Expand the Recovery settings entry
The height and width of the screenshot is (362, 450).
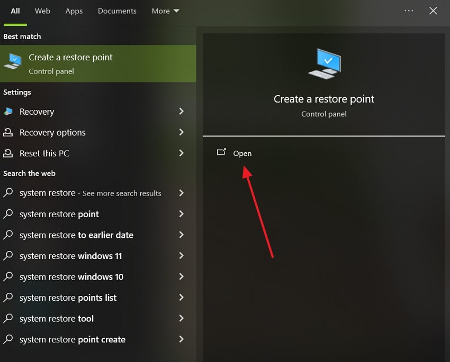(x=182, y=112)
